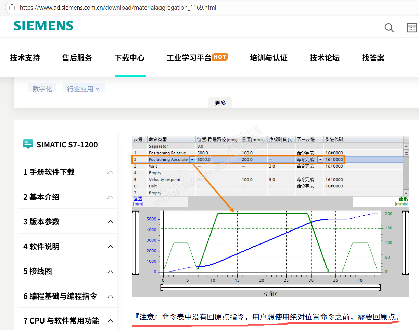419x330 pixels.
Task: Click the 速度[mm/s] column header
Action: click(254, 140)
